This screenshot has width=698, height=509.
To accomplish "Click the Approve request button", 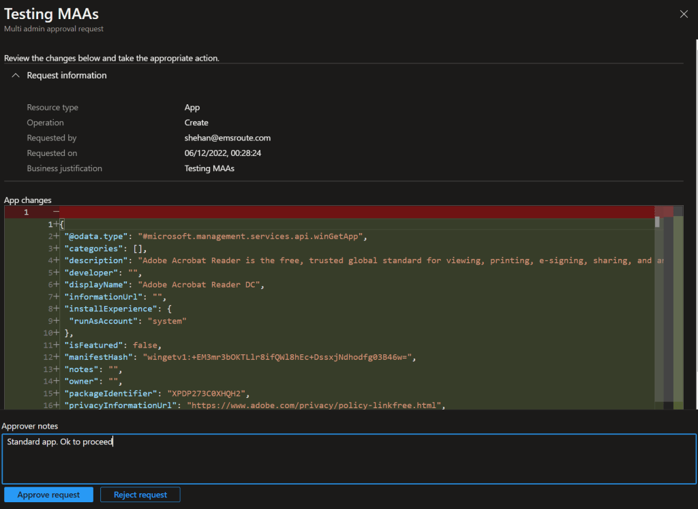I will [48, 495].
